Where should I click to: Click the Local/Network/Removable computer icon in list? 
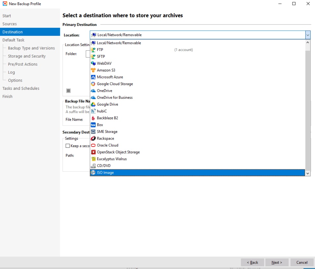tap(93, 43)
